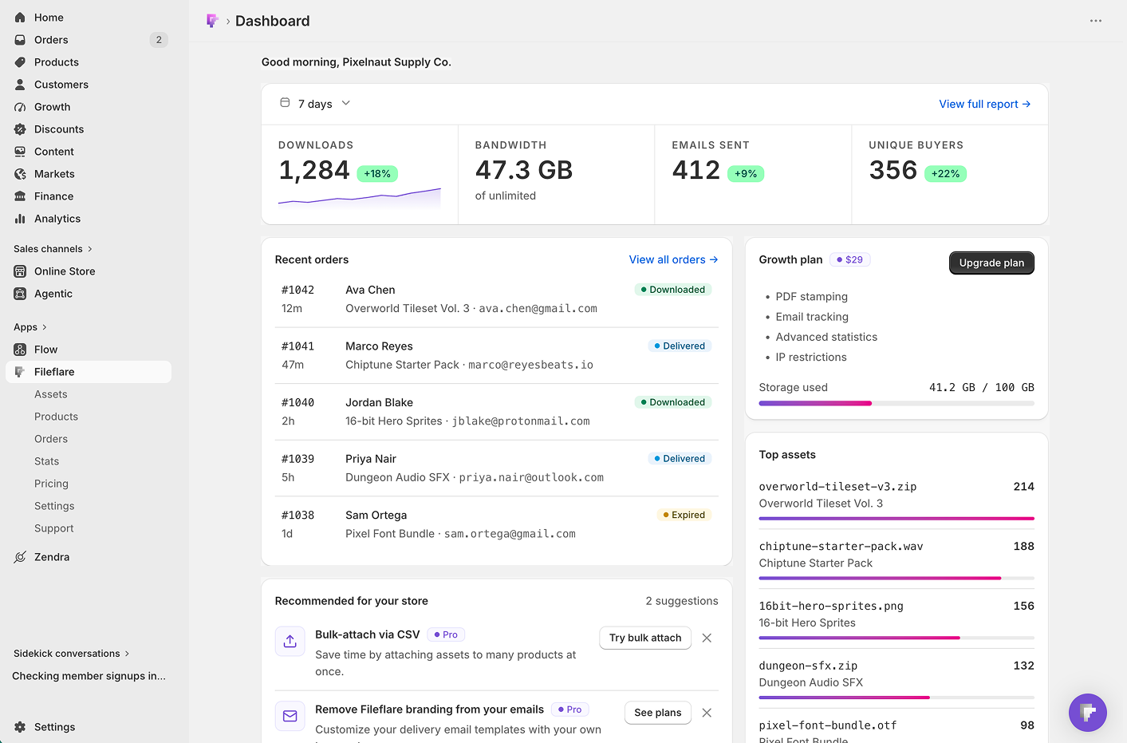Click the Settings gear icon at the bottom of the sidebar
The height and width of the screenshot is (743, 1127).
coord(20,727)
